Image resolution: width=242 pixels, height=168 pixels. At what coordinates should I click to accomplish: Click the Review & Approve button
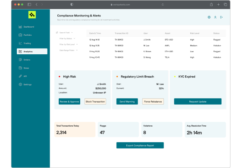click(69, 102)
